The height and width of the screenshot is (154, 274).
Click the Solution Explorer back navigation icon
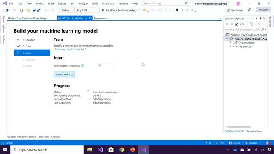227,24
